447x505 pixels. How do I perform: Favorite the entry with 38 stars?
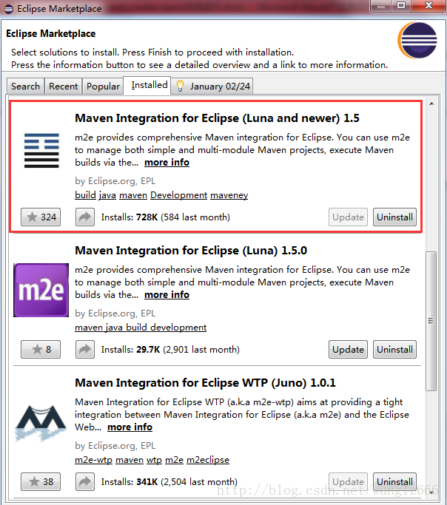click(x=41, y=482)
